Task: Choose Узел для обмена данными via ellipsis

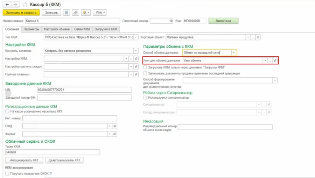Action: click(x=270, y=60)
